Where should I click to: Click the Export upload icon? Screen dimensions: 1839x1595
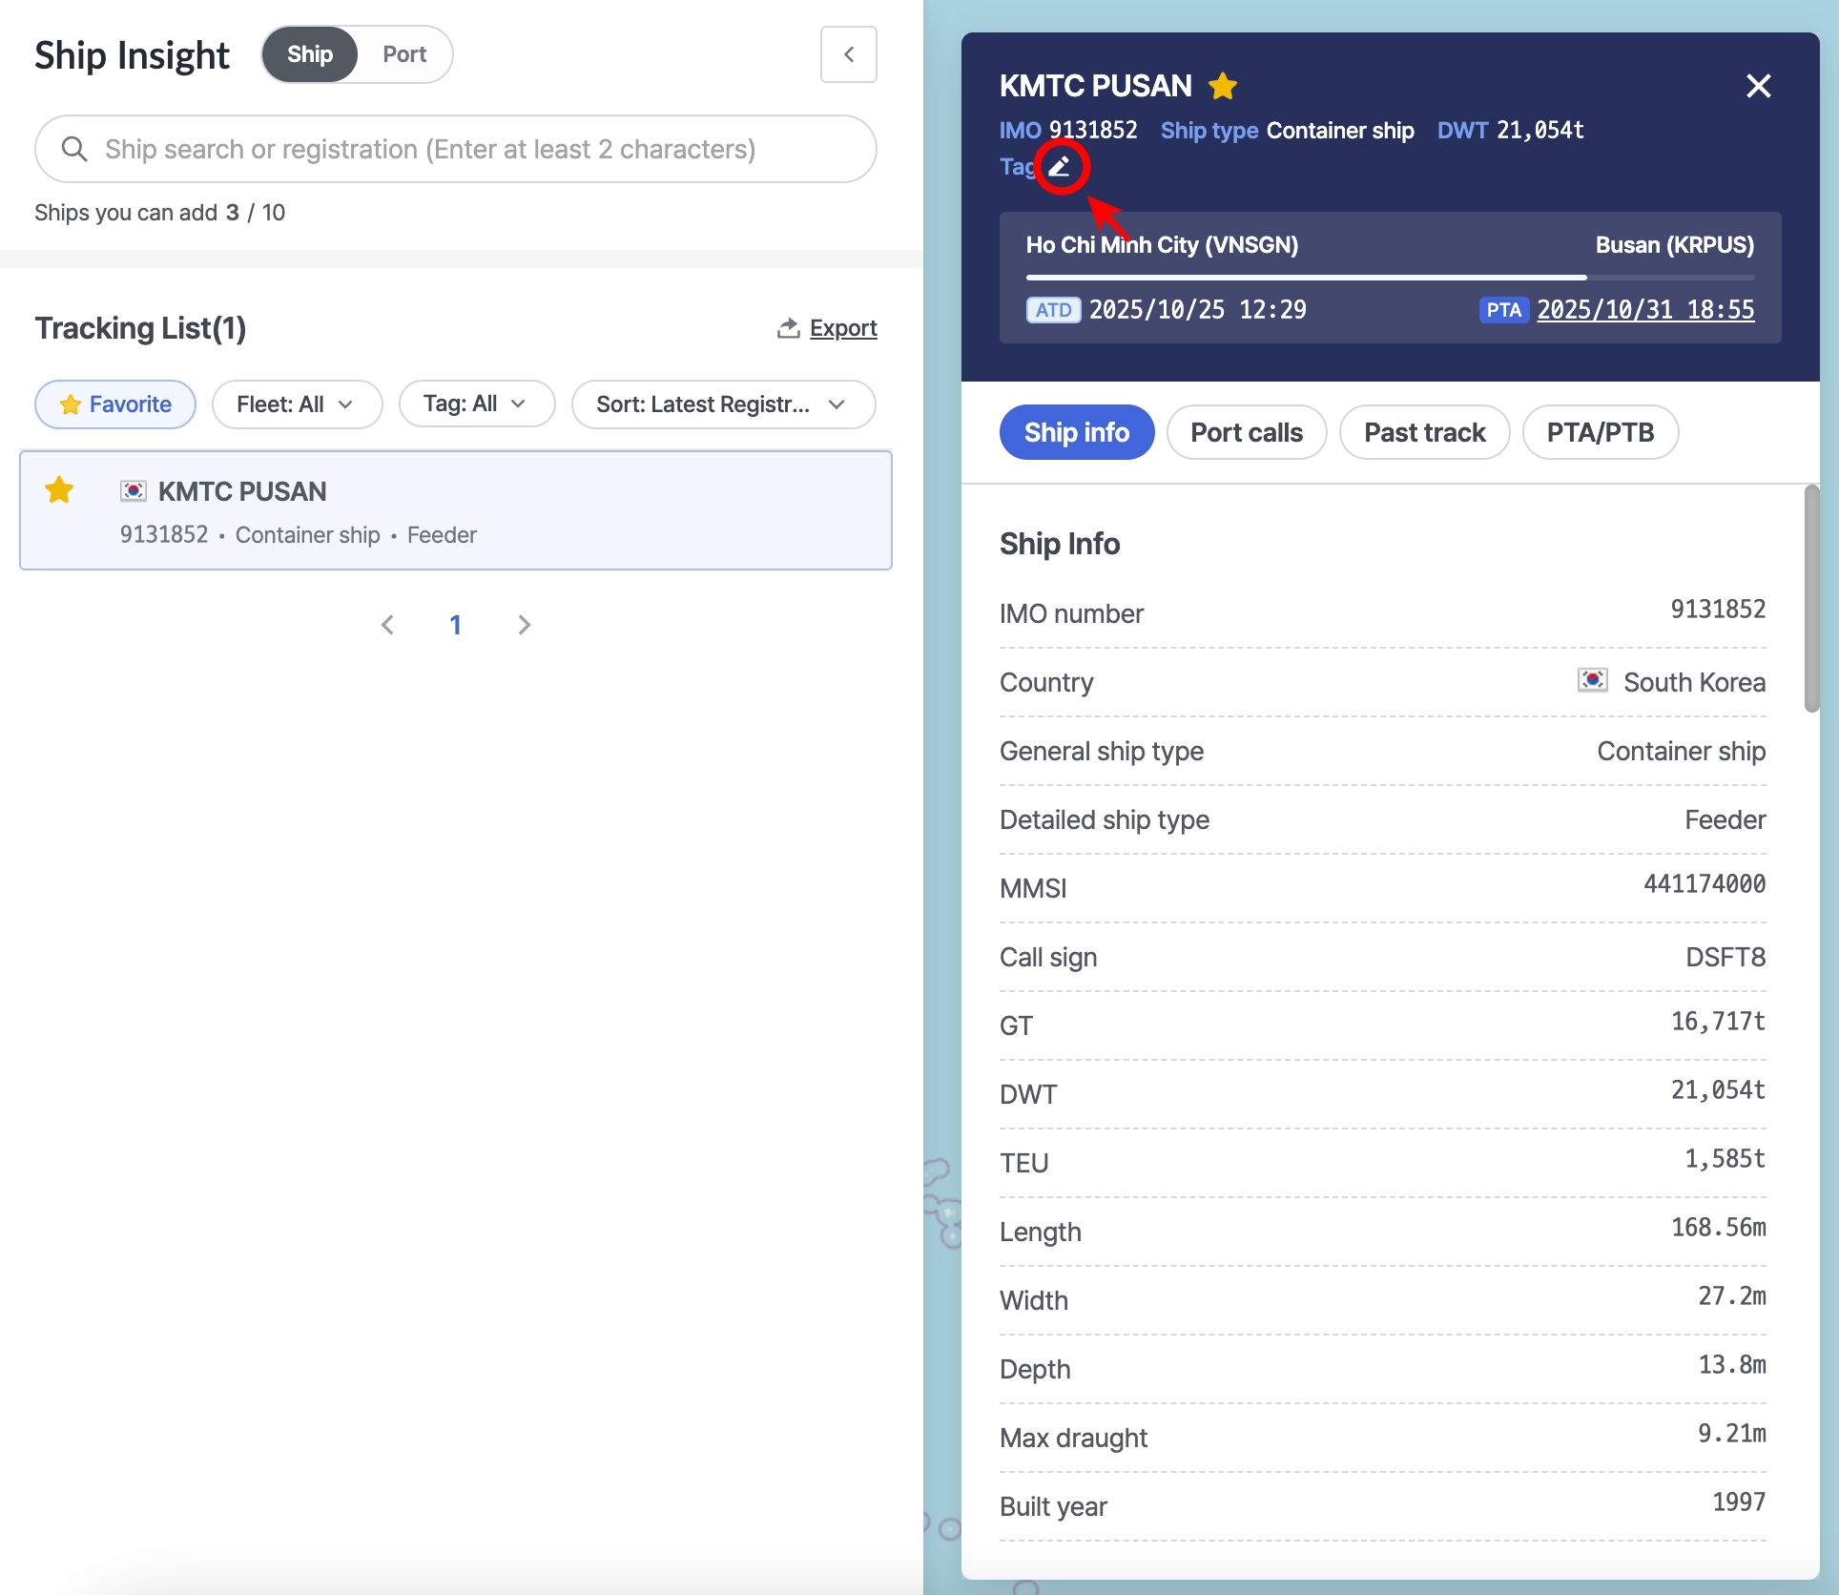(788, 328)
